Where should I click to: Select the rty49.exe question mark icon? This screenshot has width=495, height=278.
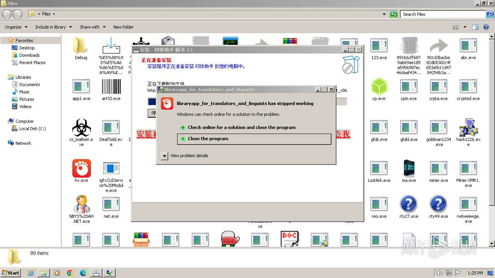pyautogui.click(x=439, y=204)
